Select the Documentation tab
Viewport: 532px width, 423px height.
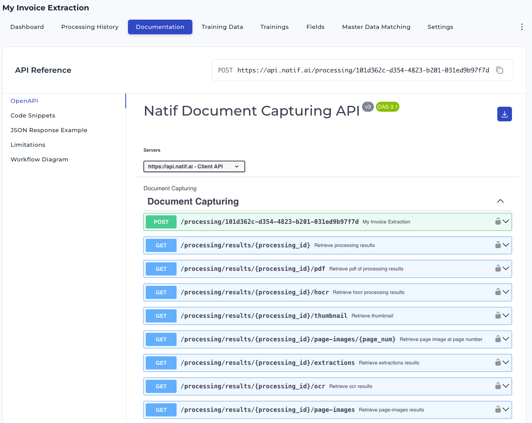pyautogui.click(x=160, y=27)
